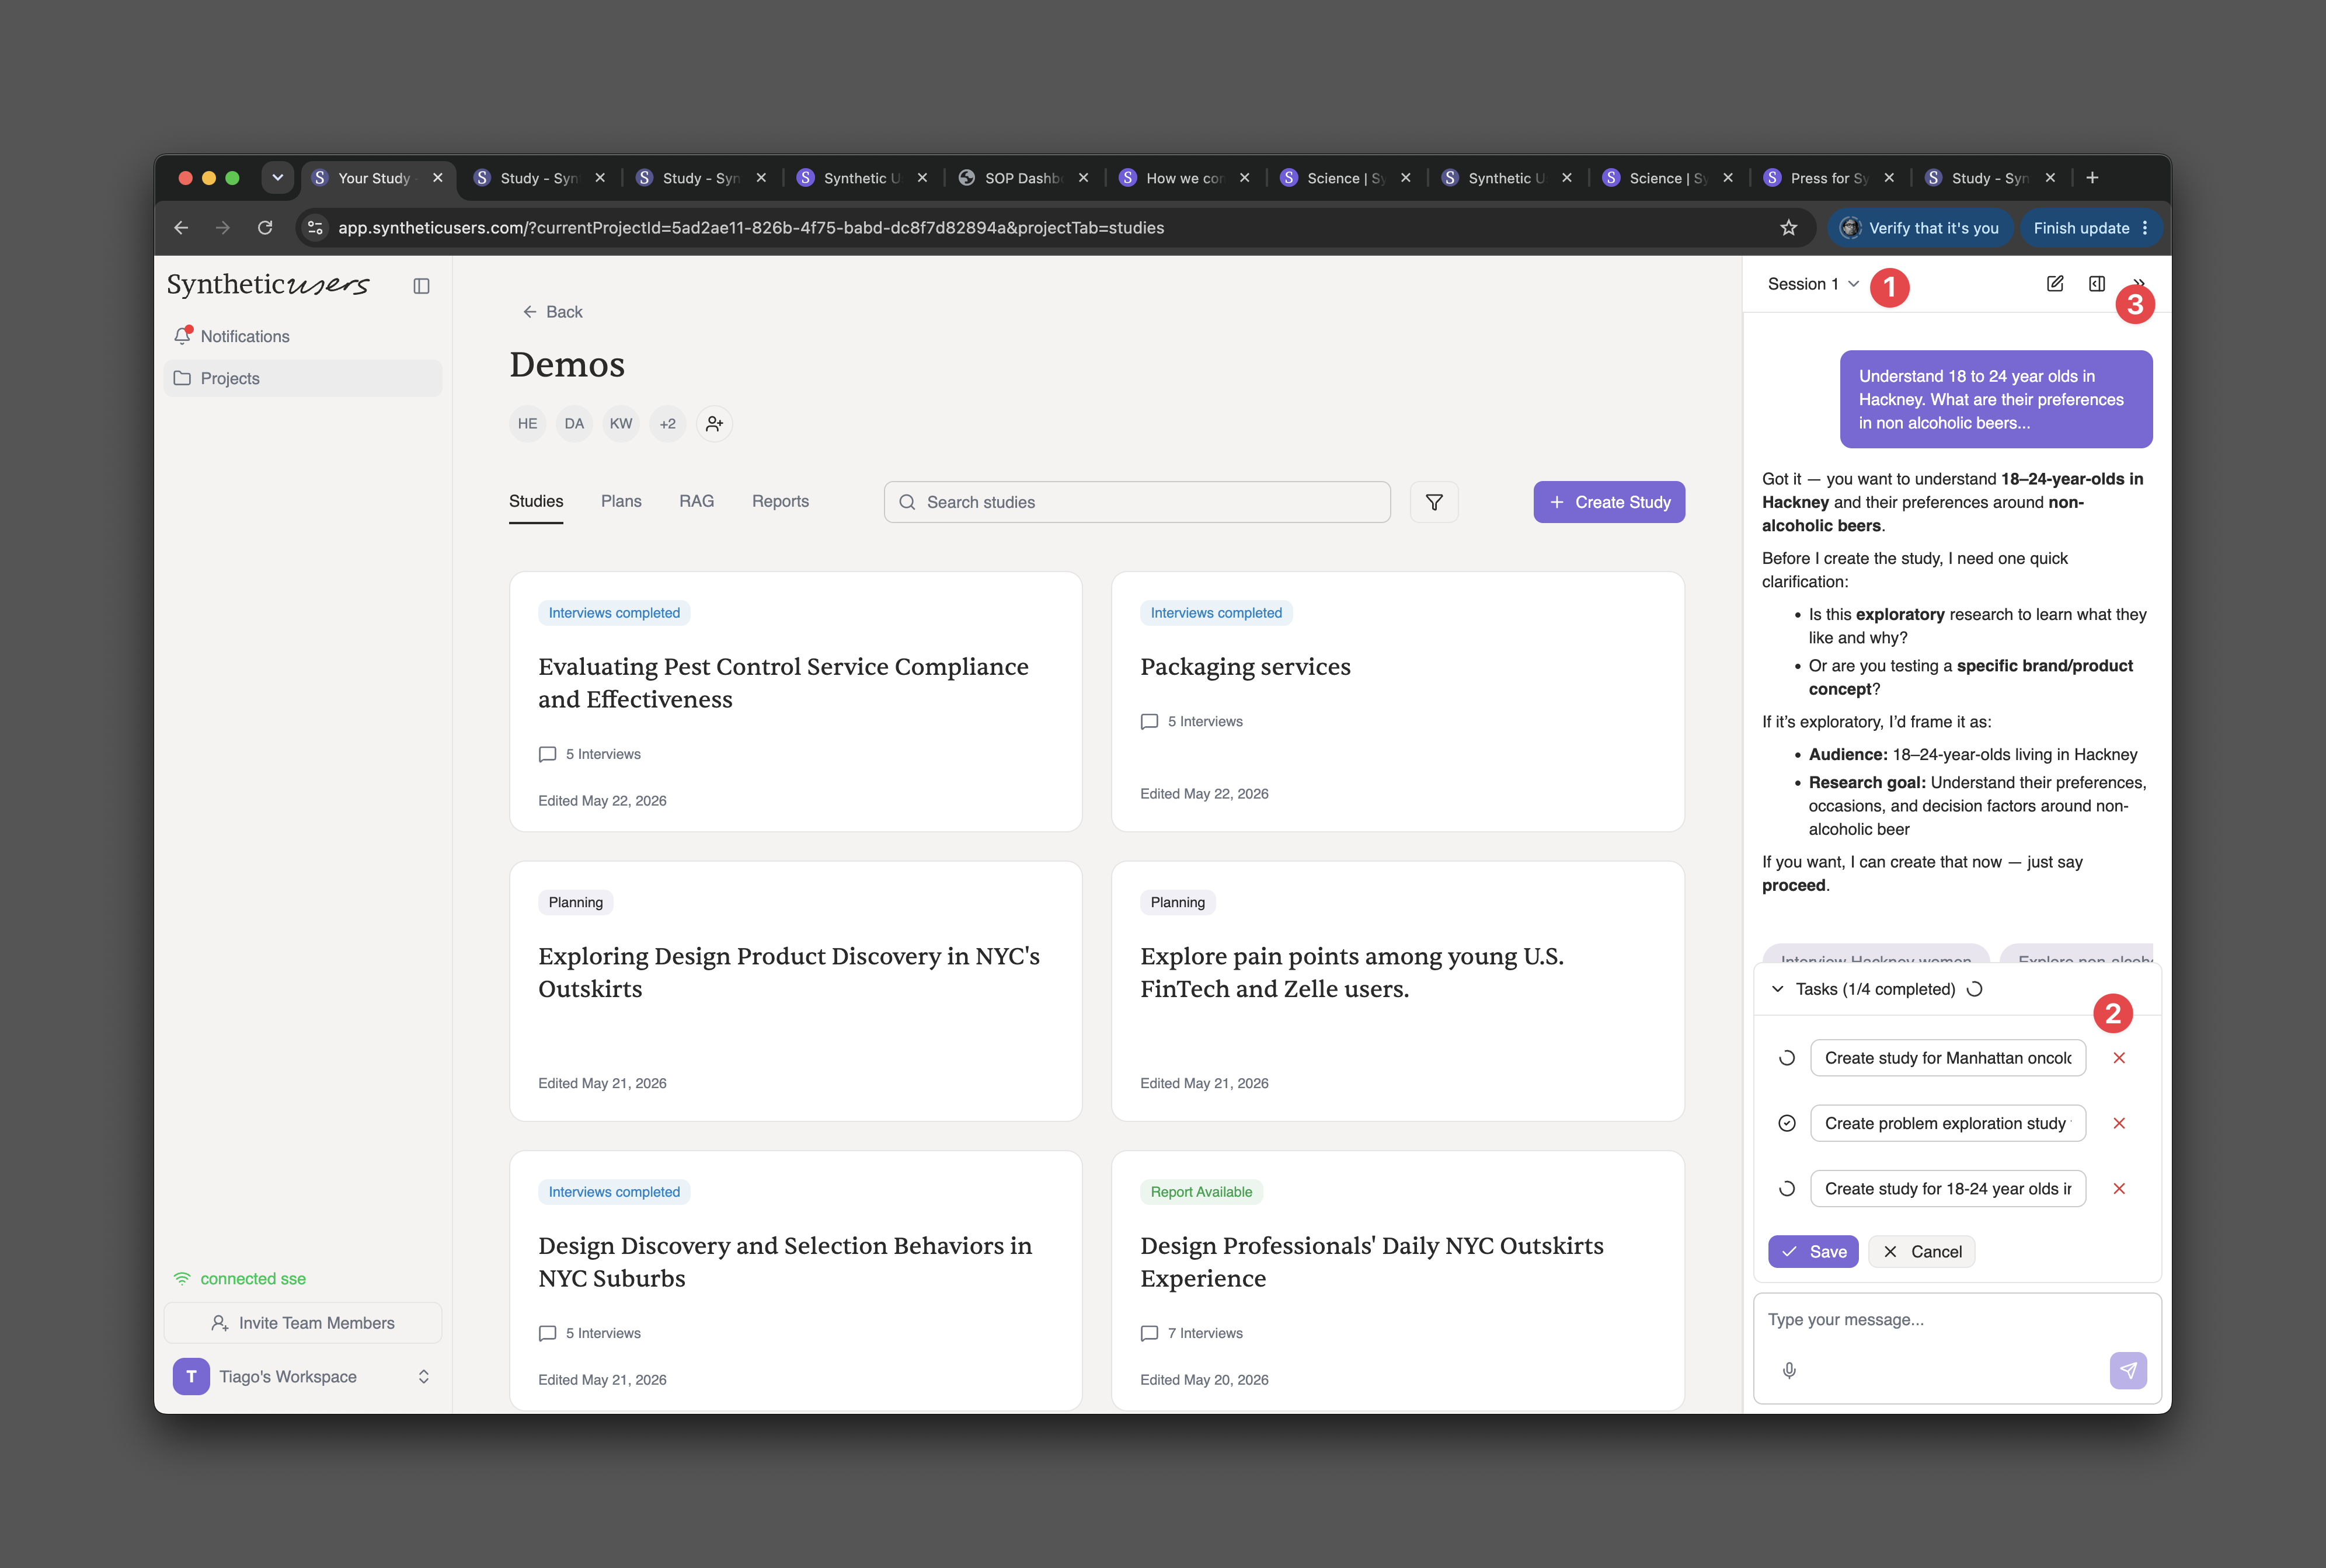Open the Packaging services study card
2326x1568 pixels.
[x=1398, y=702]
